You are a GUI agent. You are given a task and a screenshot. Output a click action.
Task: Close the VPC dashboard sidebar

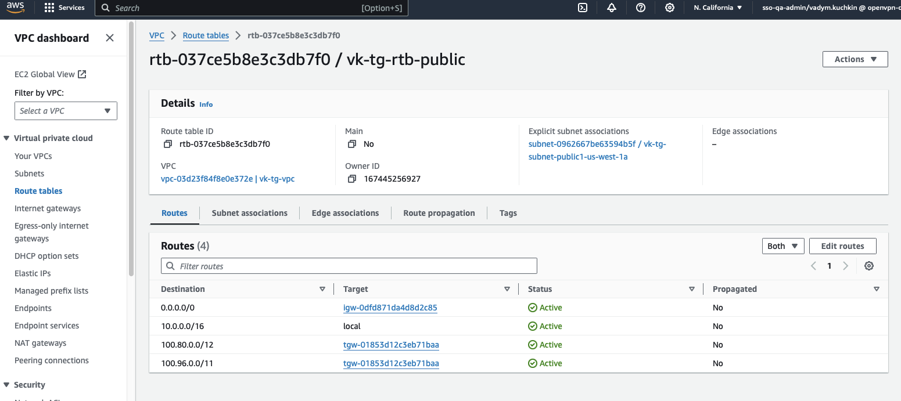pos(109,38)
